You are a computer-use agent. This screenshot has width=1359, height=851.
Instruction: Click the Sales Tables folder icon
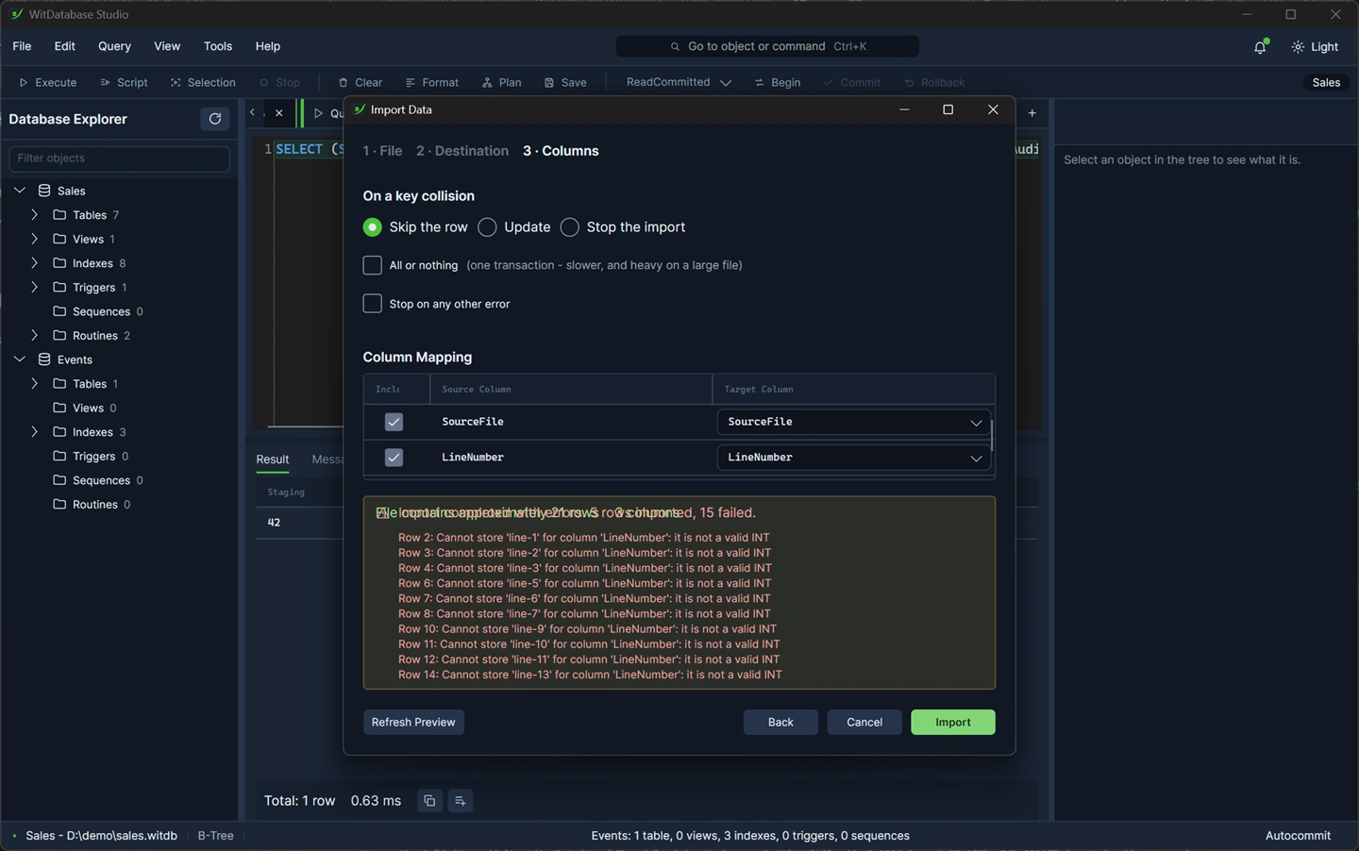pyautogui.click(x=59, y=215)
